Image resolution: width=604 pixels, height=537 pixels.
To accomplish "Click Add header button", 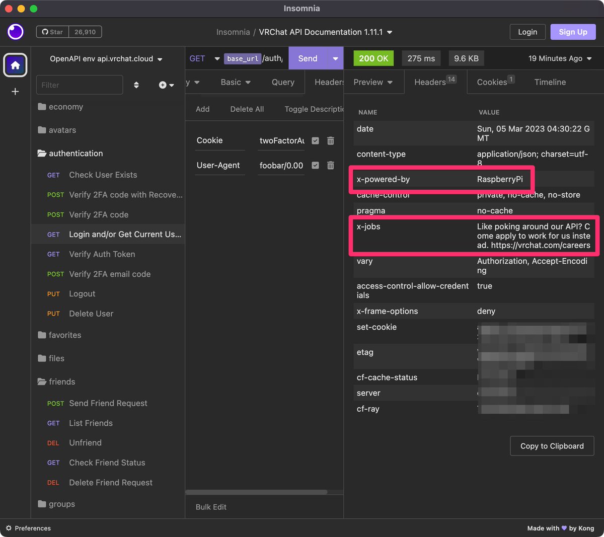I will [203, 109].
